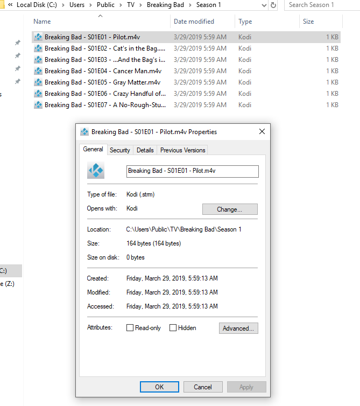Click the location path C:\Users\Public\TV\Breaking Bad\Season 1
Screen dimensions: 360x406
pos(183,229)
